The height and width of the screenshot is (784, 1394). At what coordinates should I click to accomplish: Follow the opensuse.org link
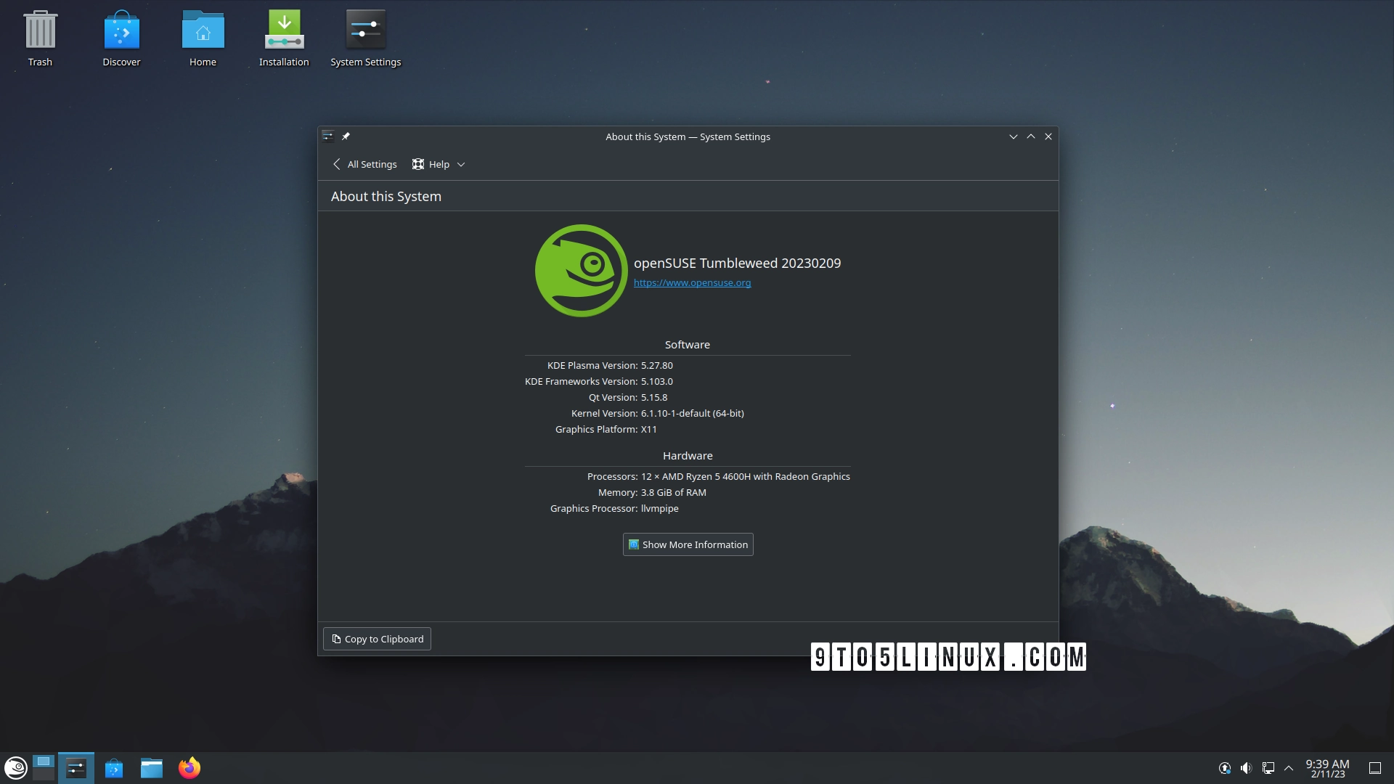(x=691, y=282)
